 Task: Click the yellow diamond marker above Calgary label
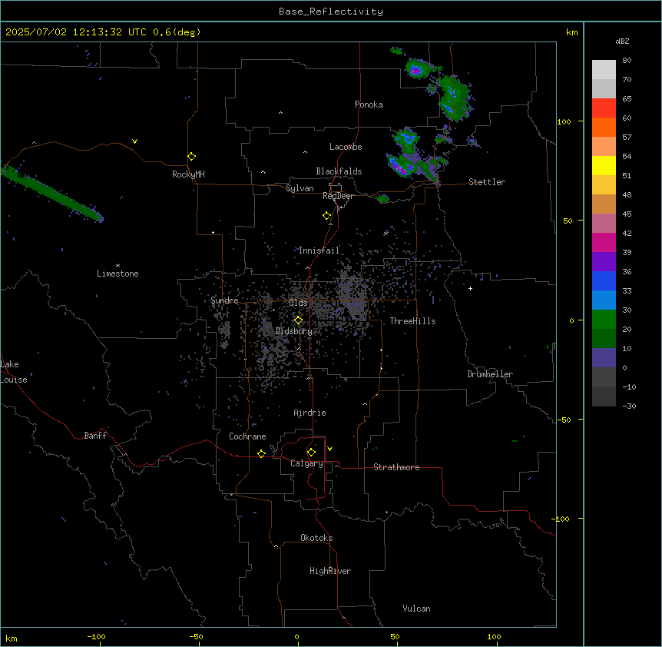coord(311,453)
